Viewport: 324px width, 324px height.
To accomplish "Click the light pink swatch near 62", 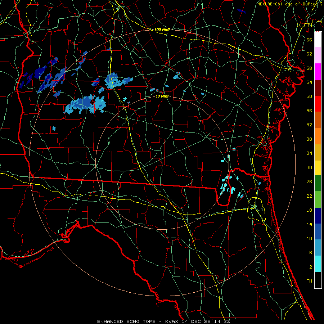I will (x=318, y=55).
